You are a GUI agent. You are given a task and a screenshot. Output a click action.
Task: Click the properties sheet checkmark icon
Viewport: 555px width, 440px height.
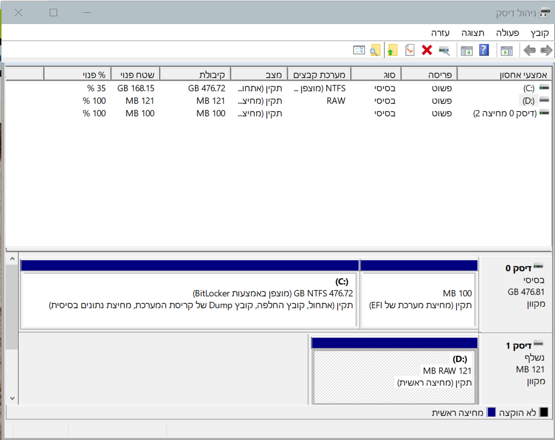[410, 50]
